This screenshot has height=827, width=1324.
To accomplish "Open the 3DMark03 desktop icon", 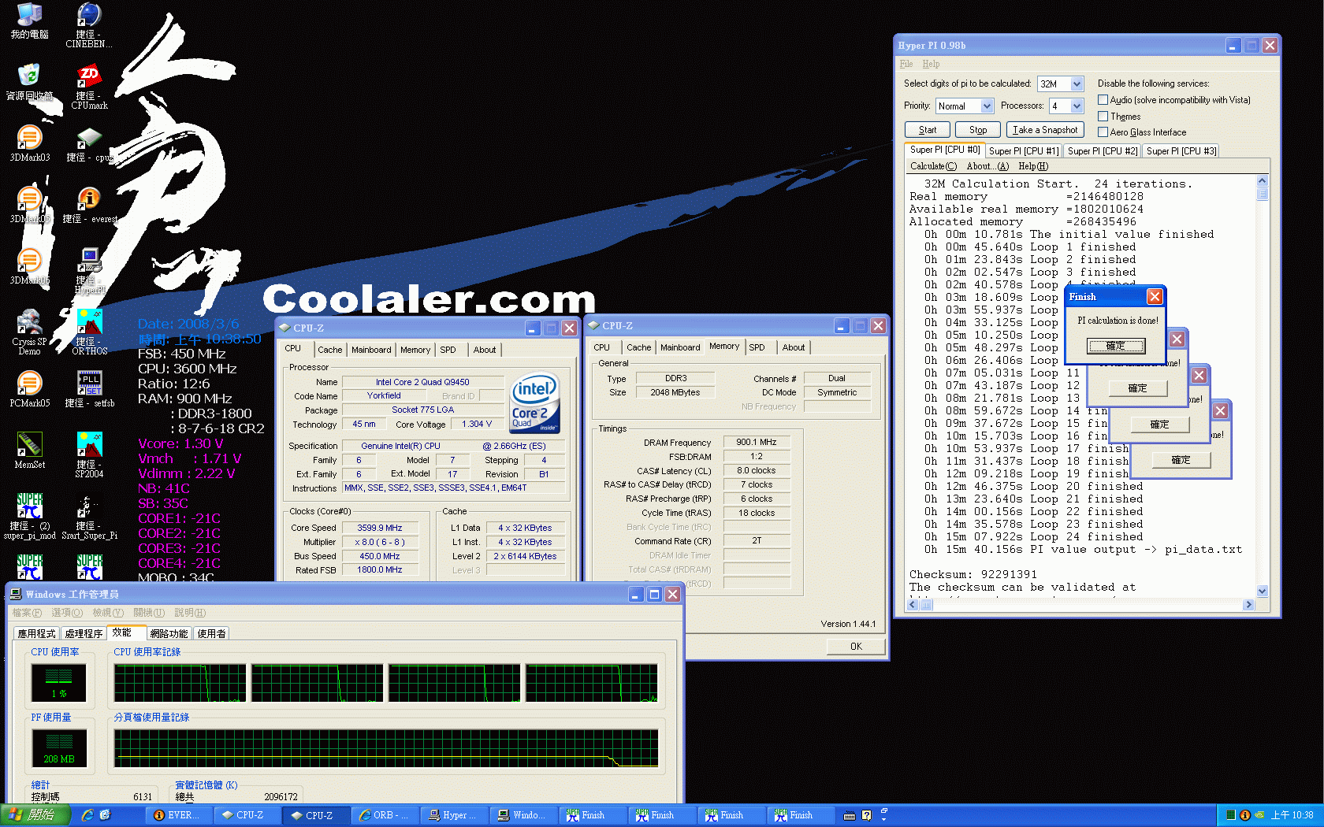I will click(x=29, y=143).
